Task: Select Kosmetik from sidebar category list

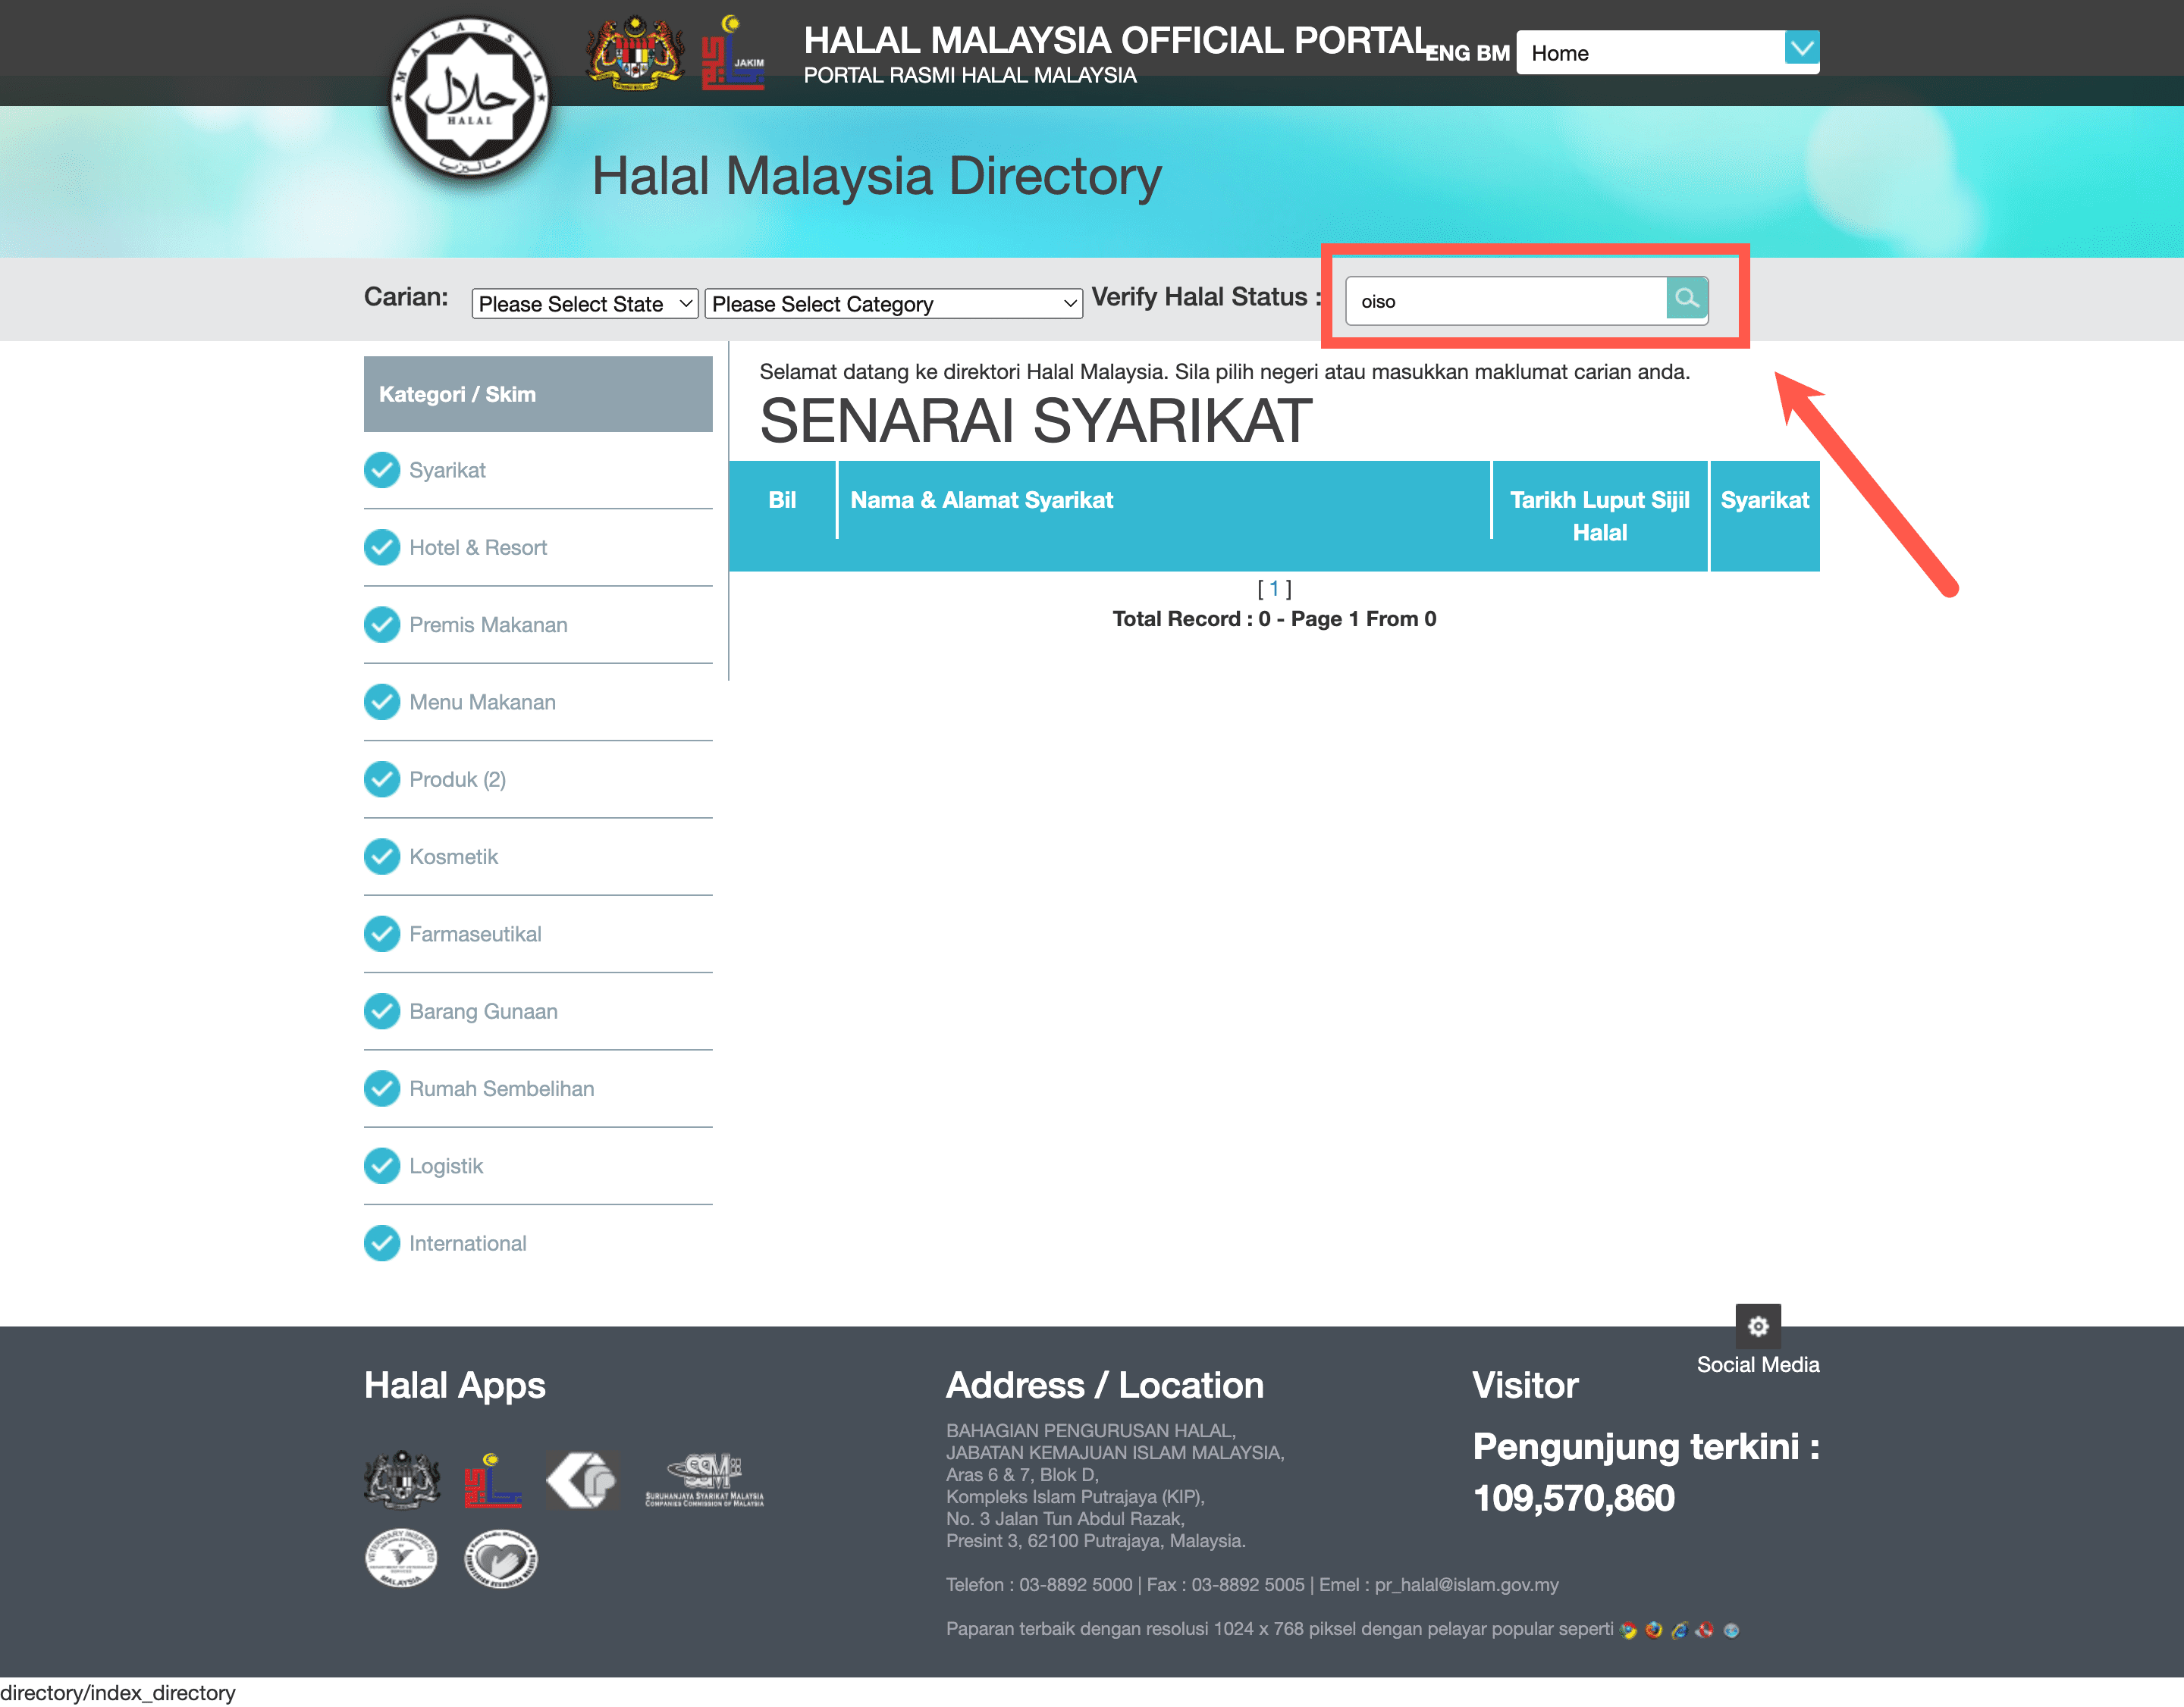Action: tap(452, 857)
